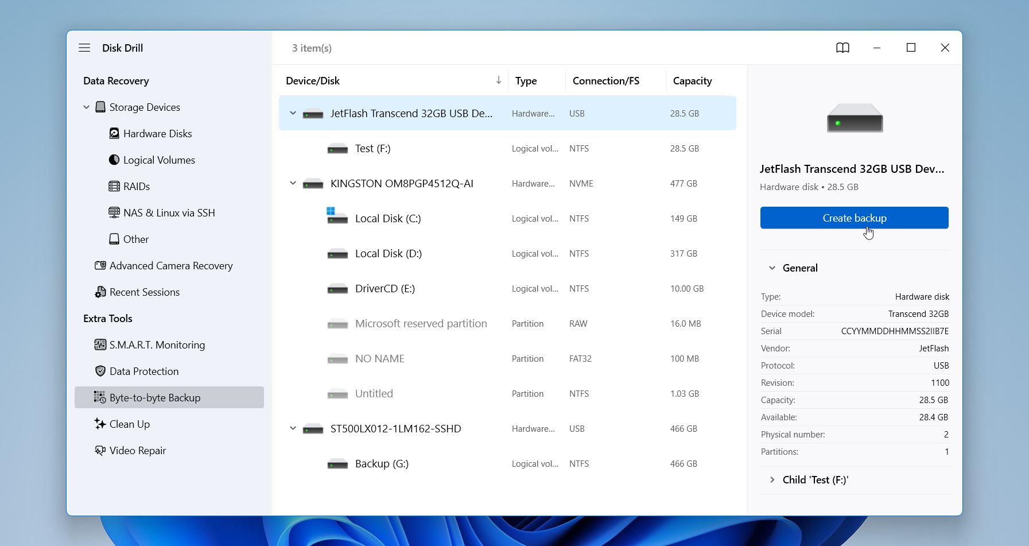Click the 10.00 GB capacity cell

pos(687,288)
